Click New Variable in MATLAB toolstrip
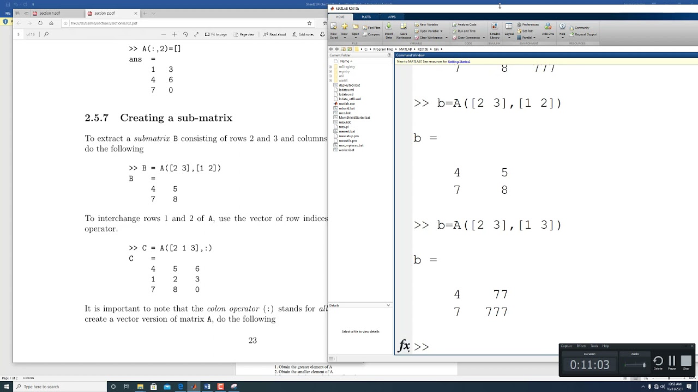The width and height of the screenshot is (698, 392). (426, 24)
